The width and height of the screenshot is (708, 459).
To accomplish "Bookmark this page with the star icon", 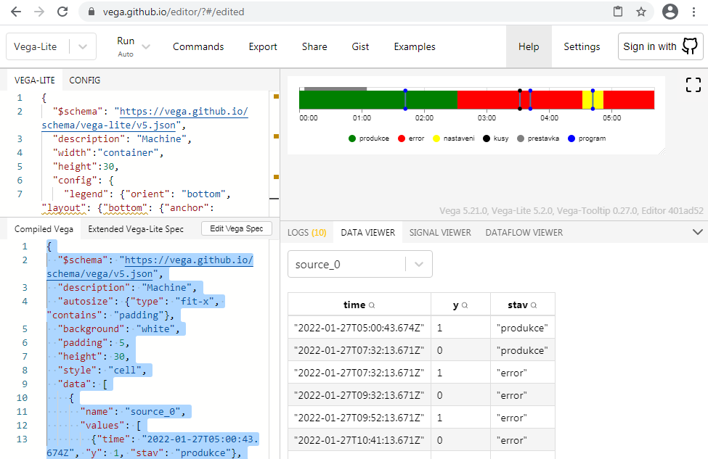I will coord(641,12).
